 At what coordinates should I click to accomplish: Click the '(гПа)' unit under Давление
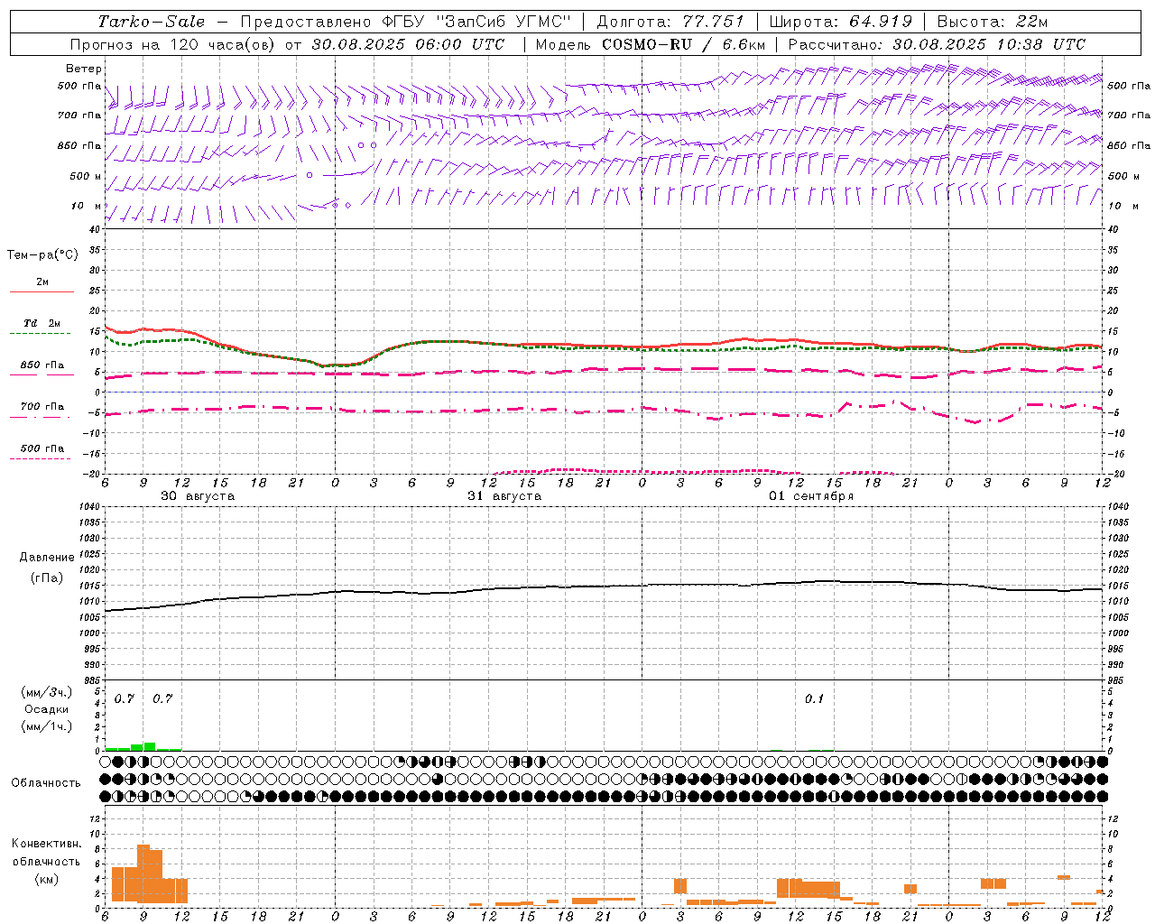tap(47, 577)
